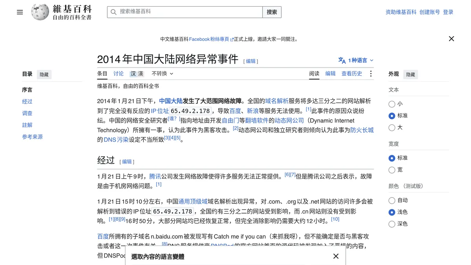This screenshot has height=265, width=471.
Task: Jump to 序言 in the contents
Action: pos(27,90)
